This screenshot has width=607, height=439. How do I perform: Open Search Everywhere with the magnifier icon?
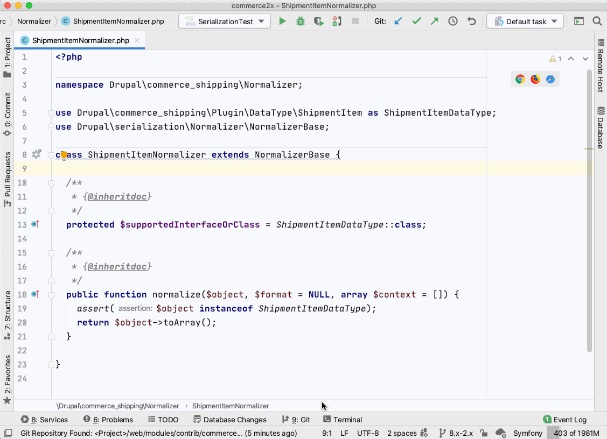597,21
